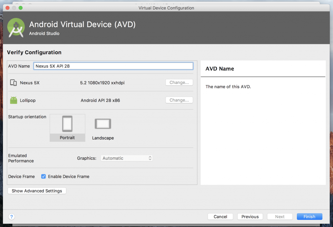Click the 'Android Studio' subtitle text

pos(44,33)
